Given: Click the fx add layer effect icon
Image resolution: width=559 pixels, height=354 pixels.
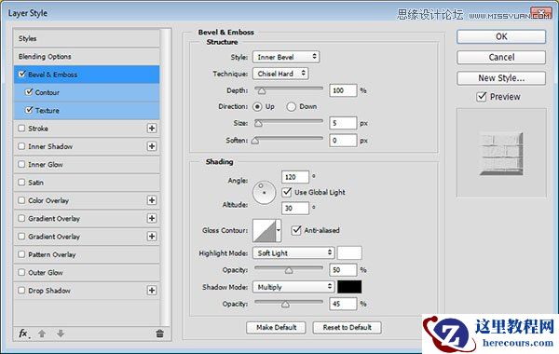Looking at the screenshot, I should click(x=23, y=334).
